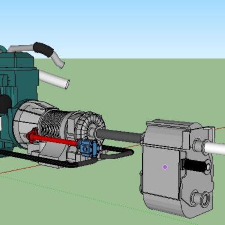
Task: Click the black hose loop near blue part
Action: tap(117, 152)
